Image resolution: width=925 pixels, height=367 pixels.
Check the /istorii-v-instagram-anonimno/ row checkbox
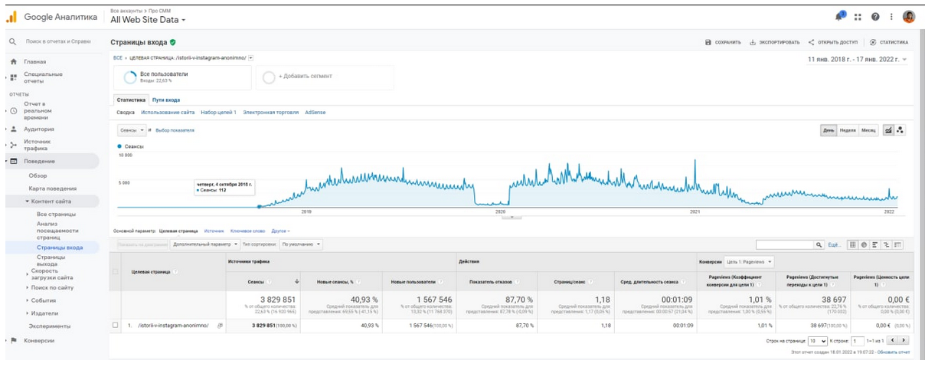coord(115,325)
